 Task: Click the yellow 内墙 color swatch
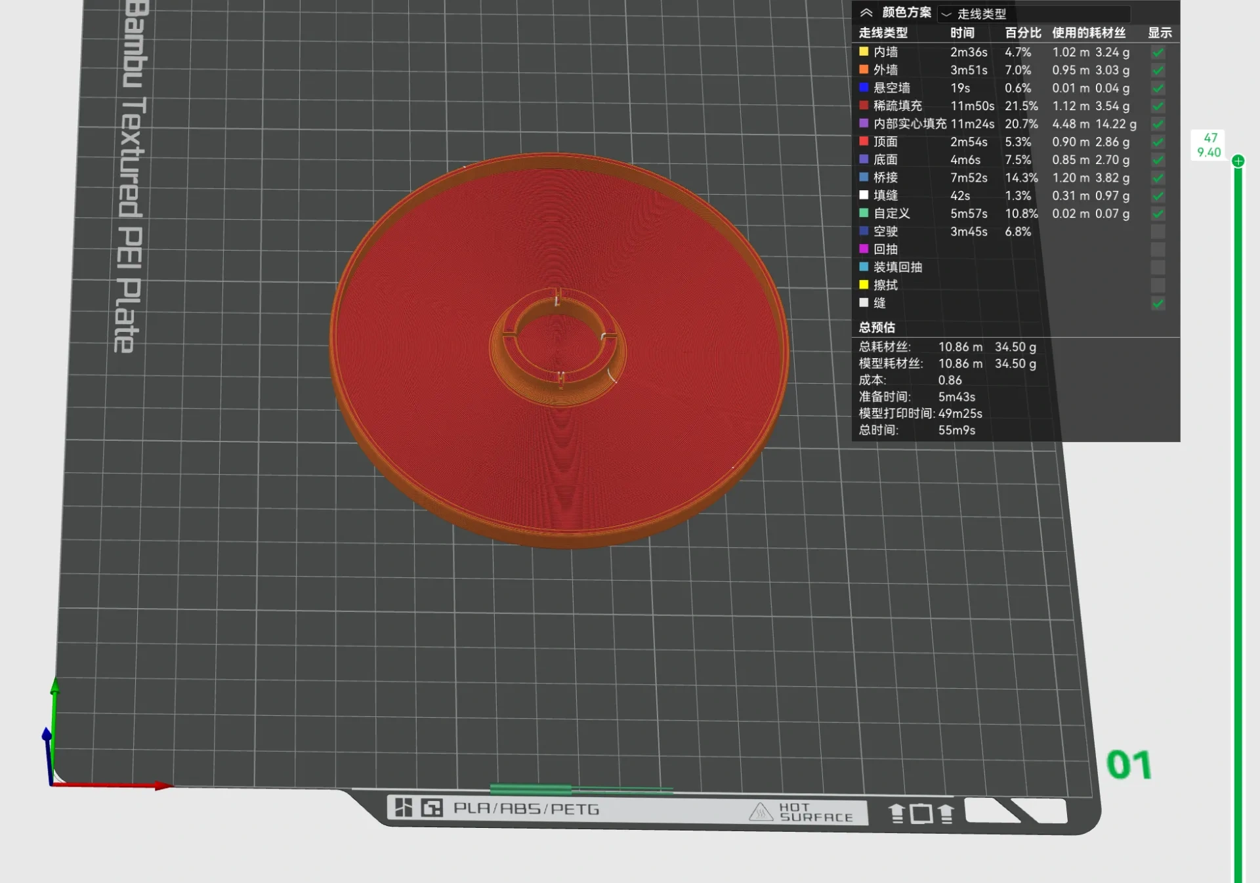tap(864, 51)
